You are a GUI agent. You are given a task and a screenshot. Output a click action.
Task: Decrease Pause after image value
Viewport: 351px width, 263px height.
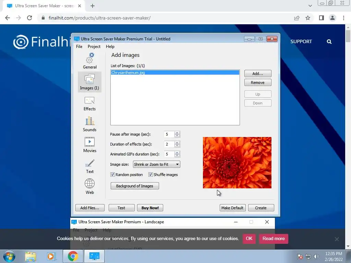[x=177, y=136]
